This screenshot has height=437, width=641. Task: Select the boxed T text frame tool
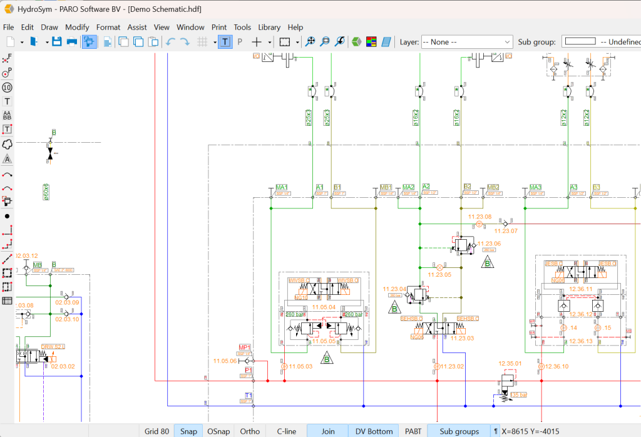(x=7, y=130)
